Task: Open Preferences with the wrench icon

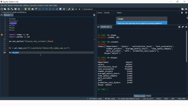Action: click(69, 9)
